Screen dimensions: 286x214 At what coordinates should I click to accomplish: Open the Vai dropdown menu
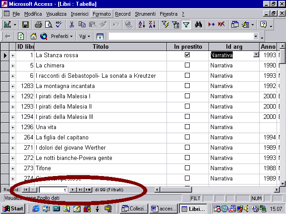click(85, 37)
